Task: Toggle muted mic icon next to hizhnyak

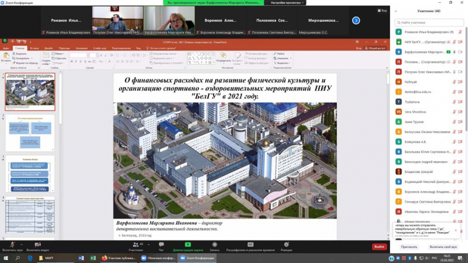Action: (x=454, y=82)
